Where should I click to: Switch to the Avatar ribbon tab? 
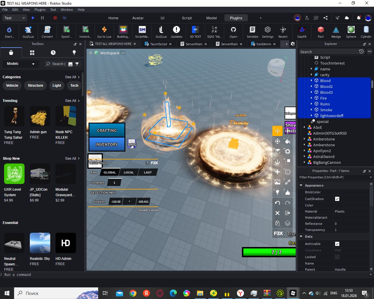138,18
